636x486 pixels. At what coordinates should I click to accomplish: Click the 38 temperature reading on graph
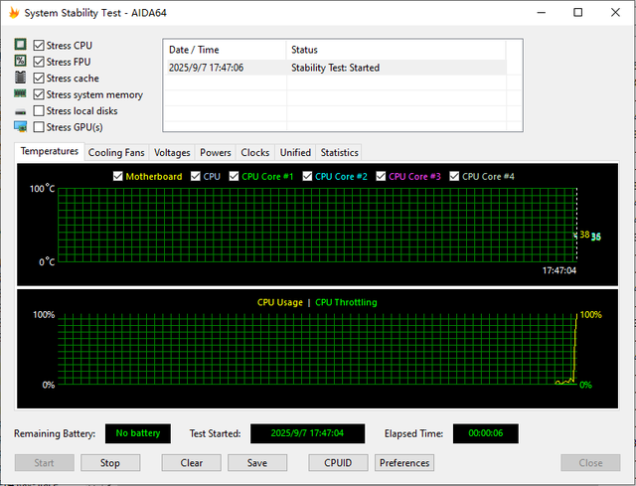pos(584,235)
